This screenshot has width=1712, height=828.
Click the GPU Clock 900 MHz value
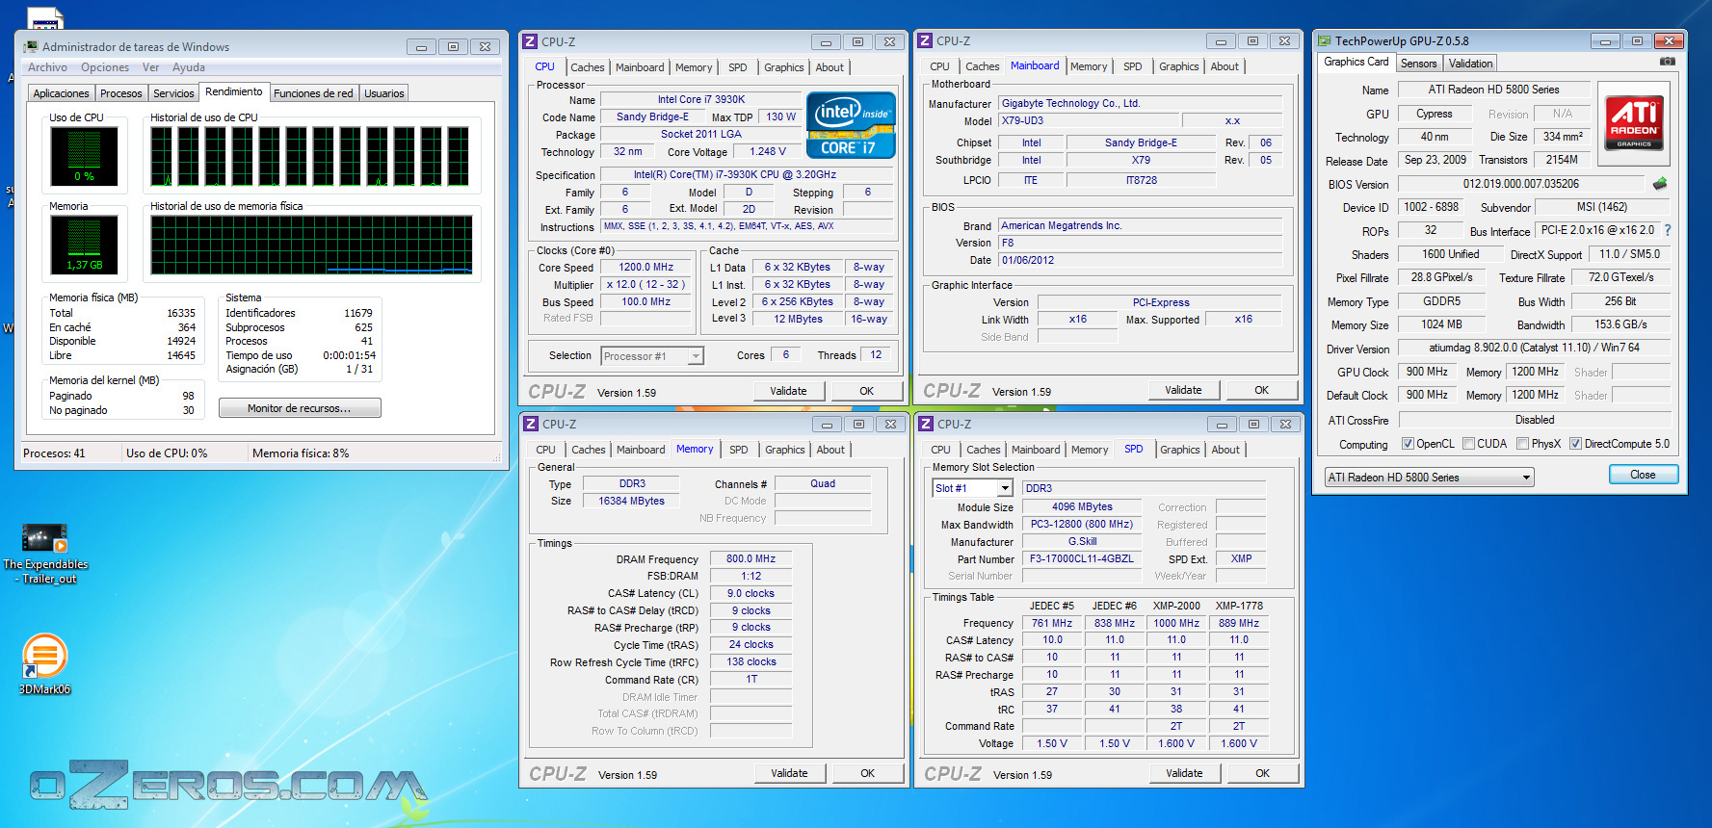pyautogui.click(x=1427, y=372)
